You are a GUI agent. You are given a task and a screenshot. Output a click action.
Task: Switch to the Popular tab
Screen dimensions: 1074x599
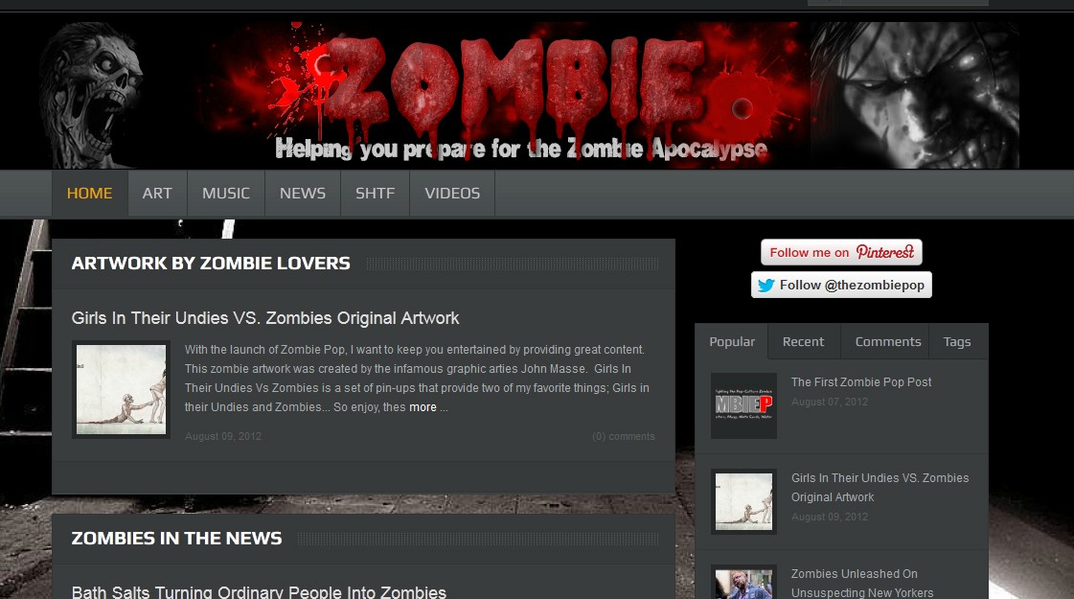732,341
